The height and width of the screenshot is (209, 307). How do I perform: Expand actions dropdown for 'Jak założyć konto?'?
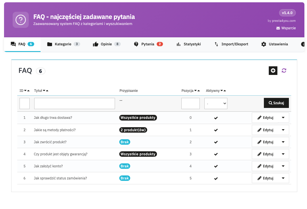[283, 166]
